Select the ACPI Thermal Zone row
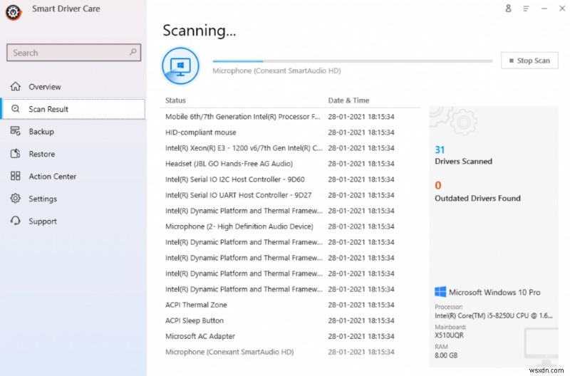 coord(290,305)
